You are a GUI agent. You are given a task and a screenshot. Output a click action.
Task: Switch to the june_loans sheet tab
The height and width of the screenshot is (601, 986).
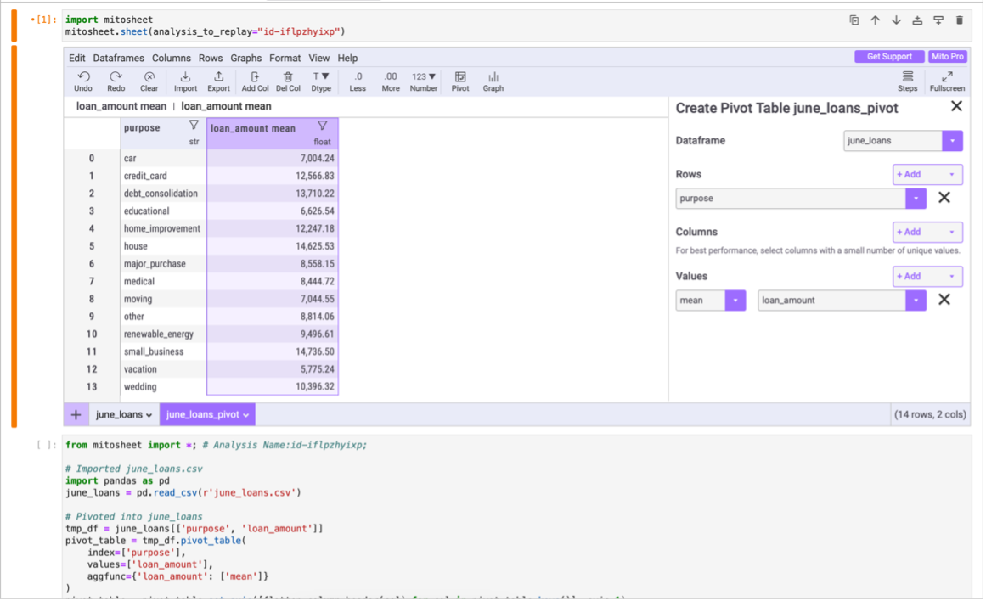(123, 415)
